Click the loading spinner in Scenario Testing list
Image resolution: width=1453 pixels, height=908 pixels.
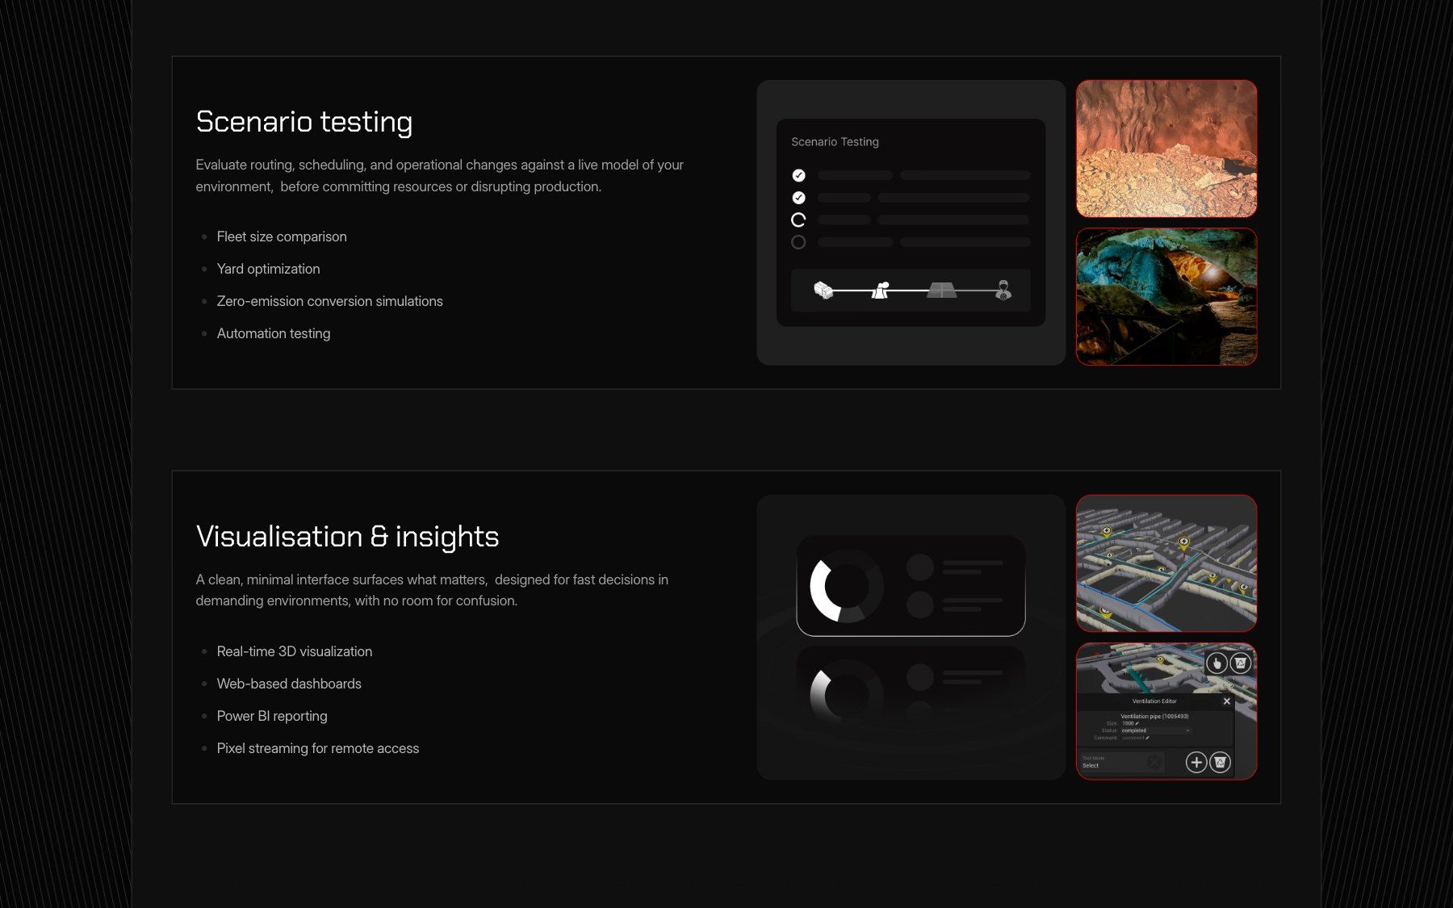coord(798,220)
